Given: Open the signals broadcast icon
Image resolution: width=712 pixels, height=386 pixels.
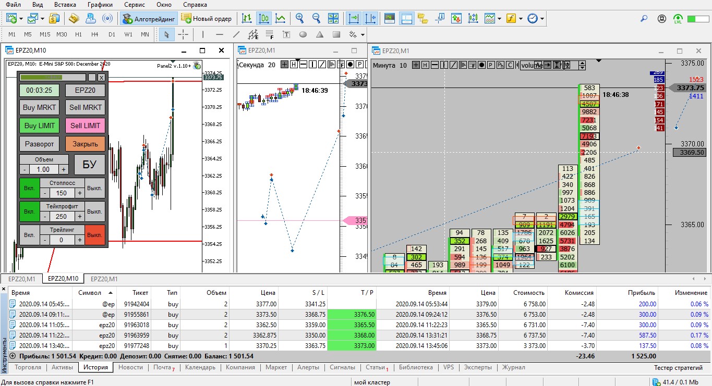Looking at the screenshot, I should point(107,19).
